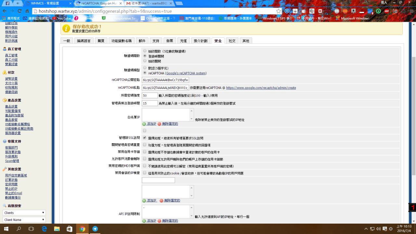Bookmark this page with the star icon
This screenshot has width=416, height=234.
[x=279, y=11]
